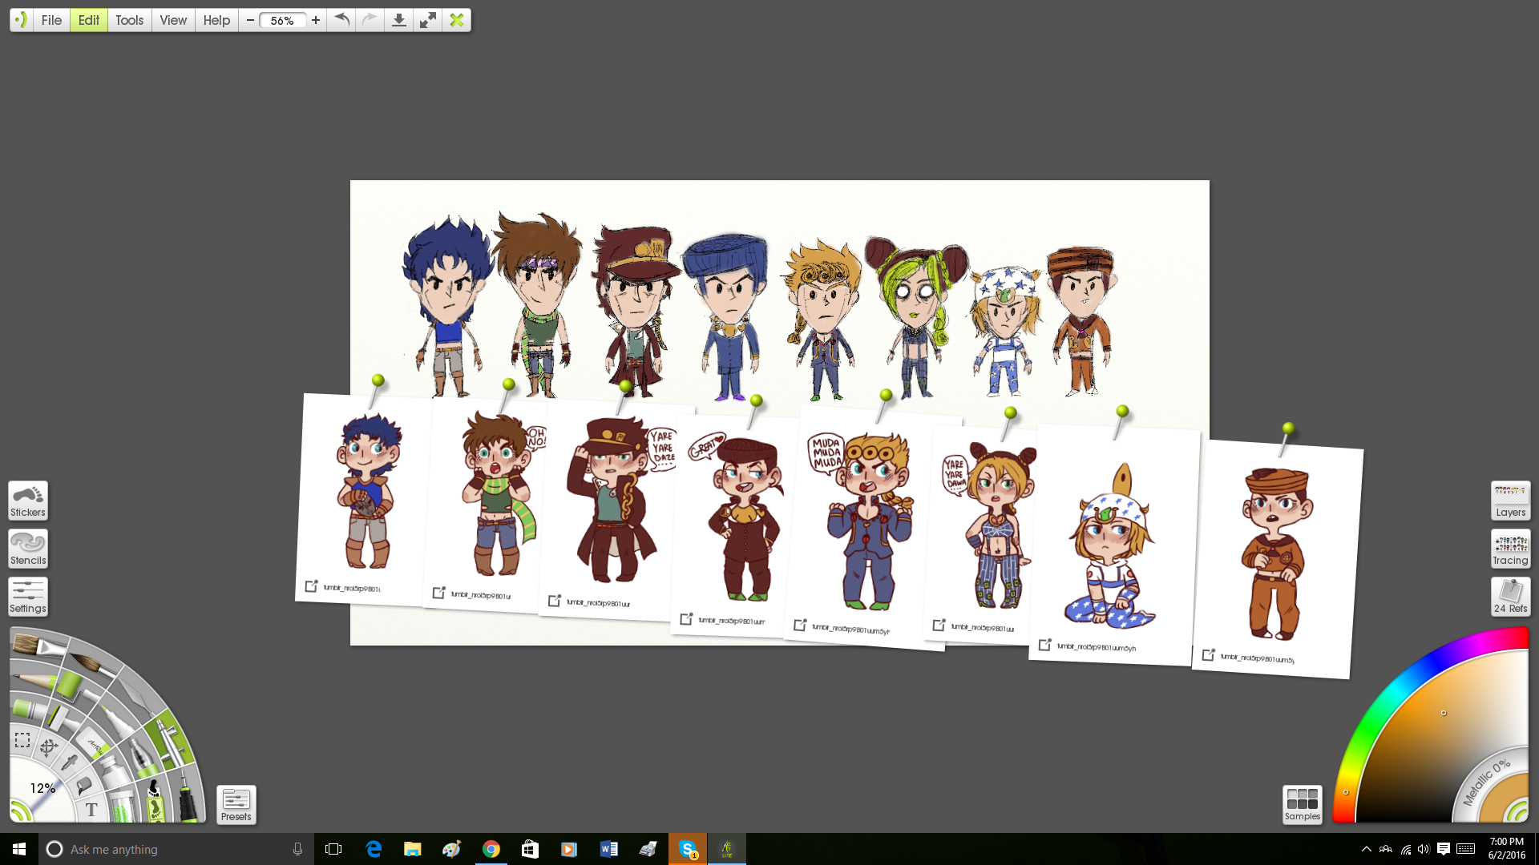Expand the Presets panel
The height and width of the screenshot is (865, 1539).
[x=236, y=804]
